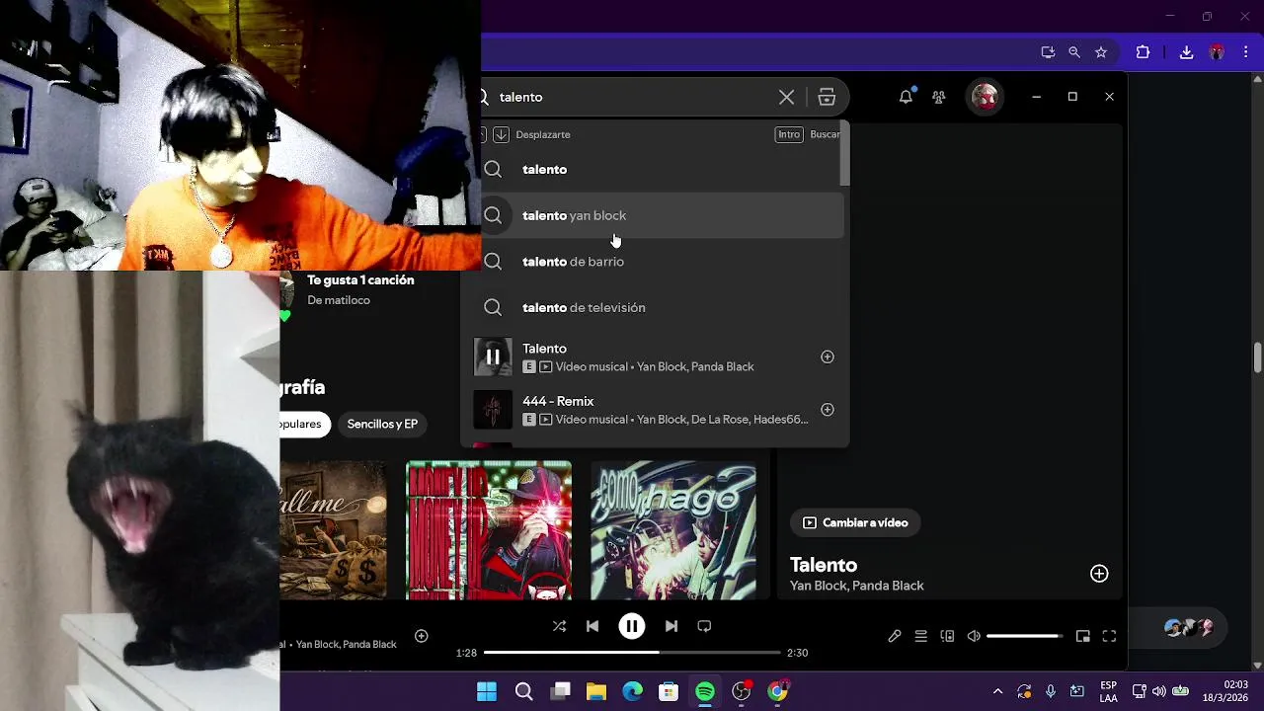This screenshot has height=711, width=1264.
Task: Open the Chrome zoom magnifier icon
Action: [x=1074, y=52]
